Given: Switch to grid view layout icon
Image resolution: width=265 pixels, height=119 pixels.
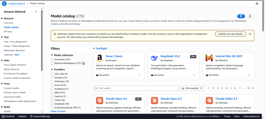Looking at the screenshot, I should (x=241, y=16).
